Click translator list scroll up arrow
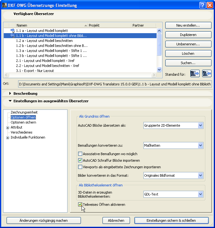The height and width of the screenshot is (228, 215). (159, 31)
